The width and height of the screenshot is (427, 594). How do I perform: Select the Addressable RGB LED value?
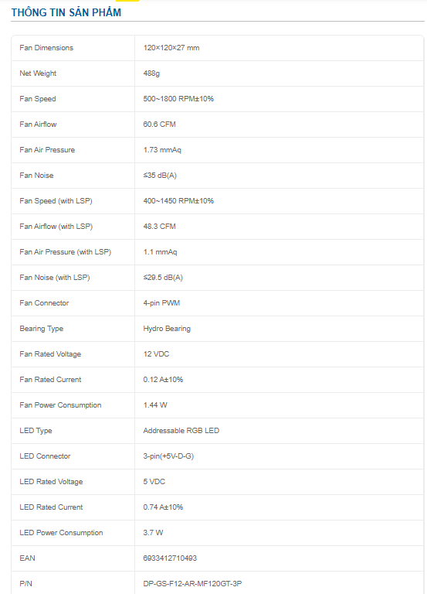tap(181, 431)
